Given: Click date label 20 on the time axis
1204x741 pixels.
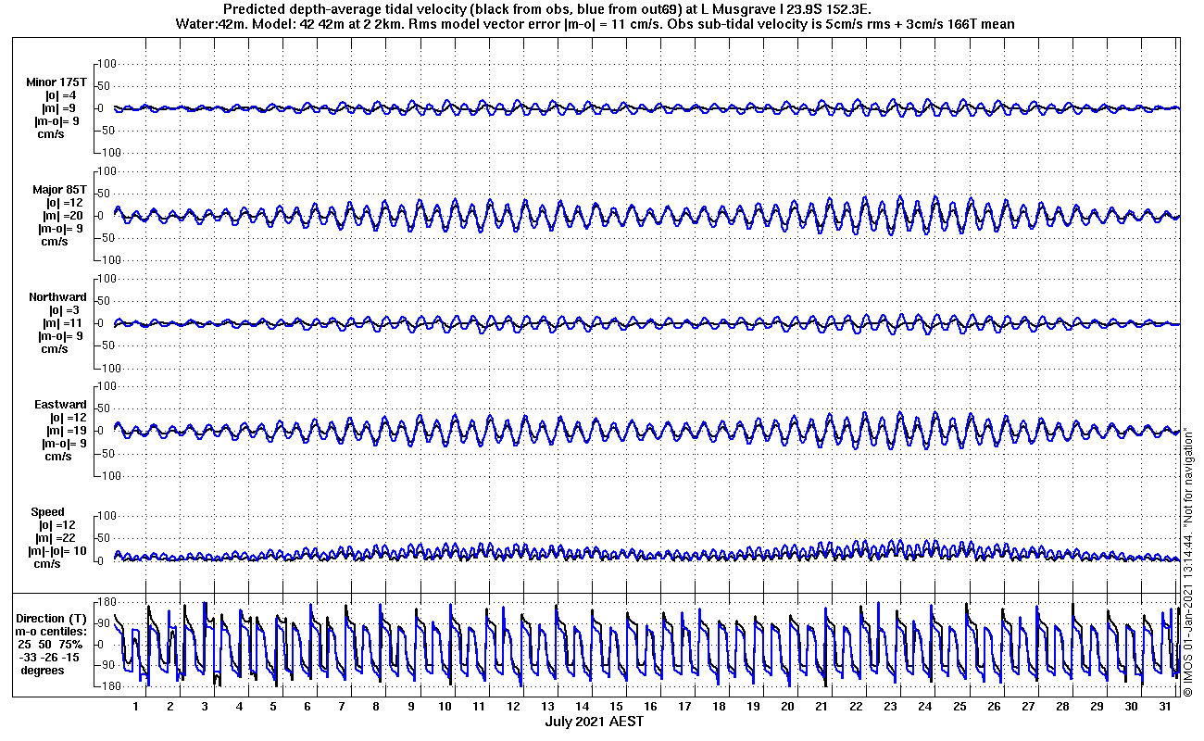Looking at the screenshot, I should coord(787,706).
